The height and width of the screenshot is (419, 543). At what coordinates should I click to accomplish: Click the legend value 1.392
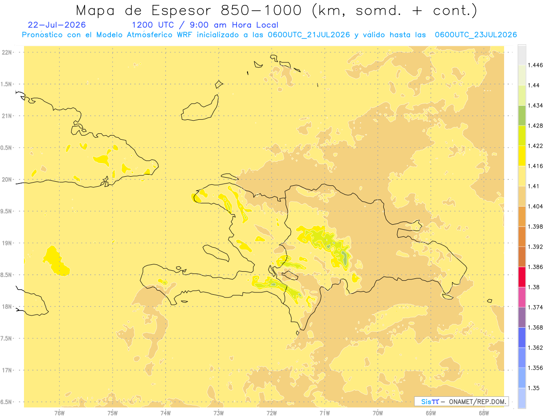coord(535,247)
